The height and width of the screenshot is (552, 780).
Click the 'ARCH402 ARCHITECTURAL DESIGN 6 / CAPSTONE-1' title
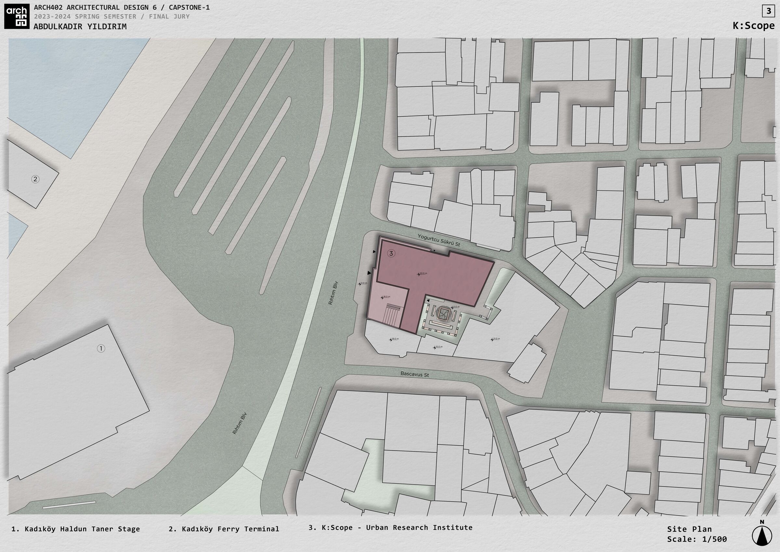click(x=122, y=7)
